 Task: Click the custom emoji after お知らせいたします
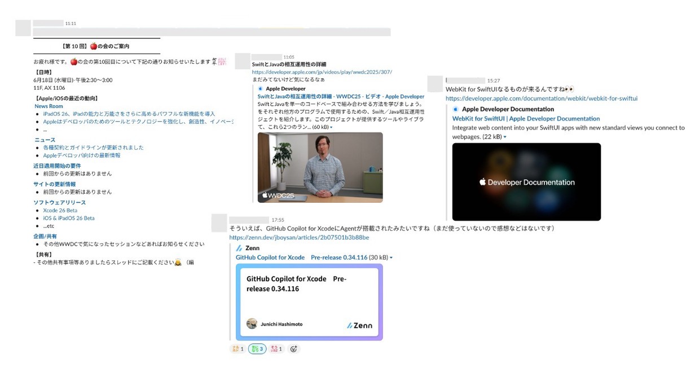click(x=218, y=61)
